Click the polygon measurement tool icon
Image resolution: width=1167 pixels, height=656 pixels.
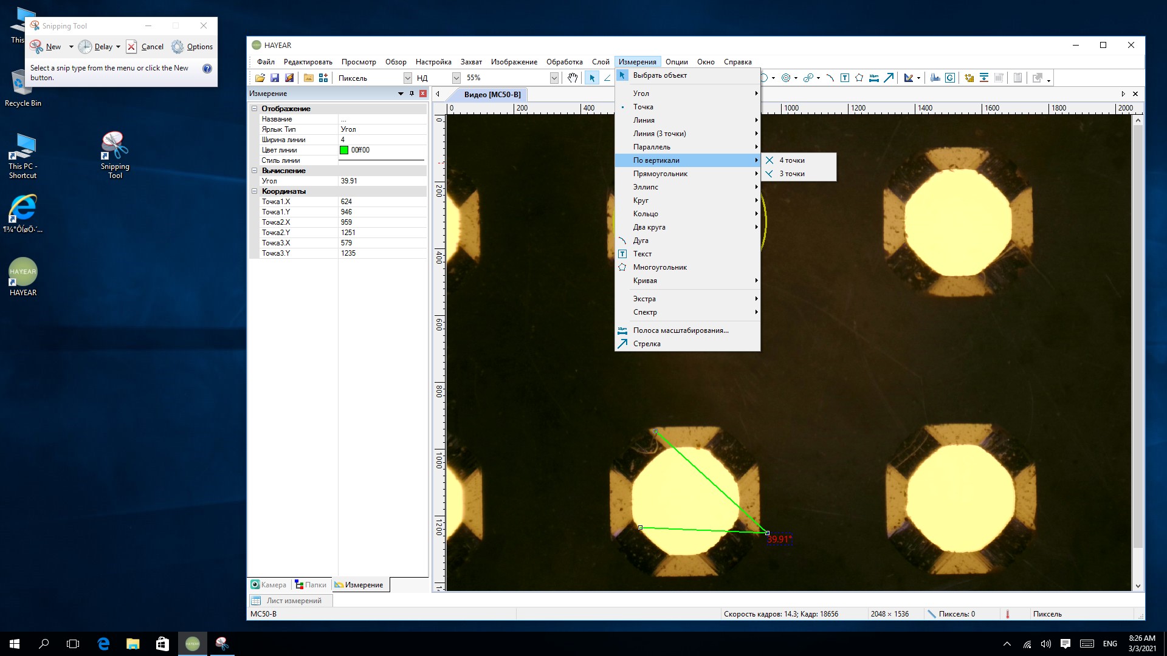(859, 78)
